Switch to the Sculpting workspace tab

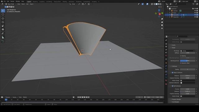tap(42, 2)
